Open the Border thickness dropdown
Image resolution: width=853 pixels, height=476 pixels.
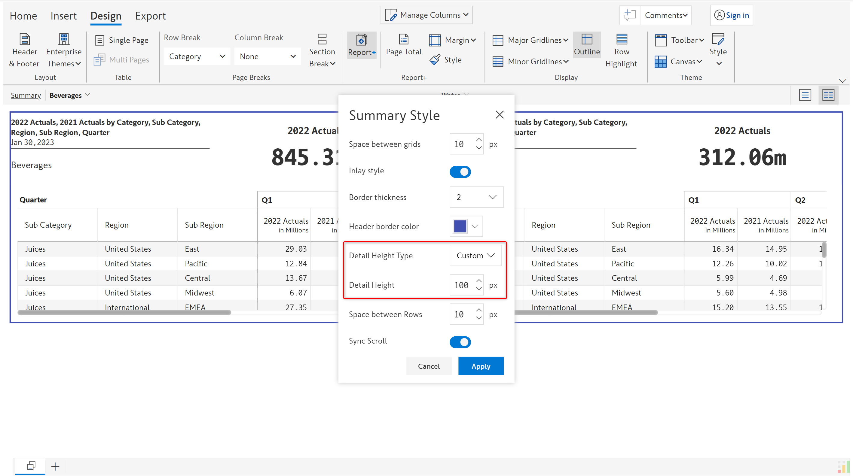[x=476, y=197]
